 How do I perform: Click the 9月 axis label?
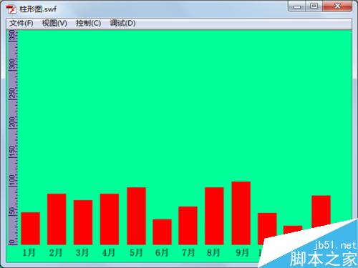pyautogui.click(x=242, y=252)
